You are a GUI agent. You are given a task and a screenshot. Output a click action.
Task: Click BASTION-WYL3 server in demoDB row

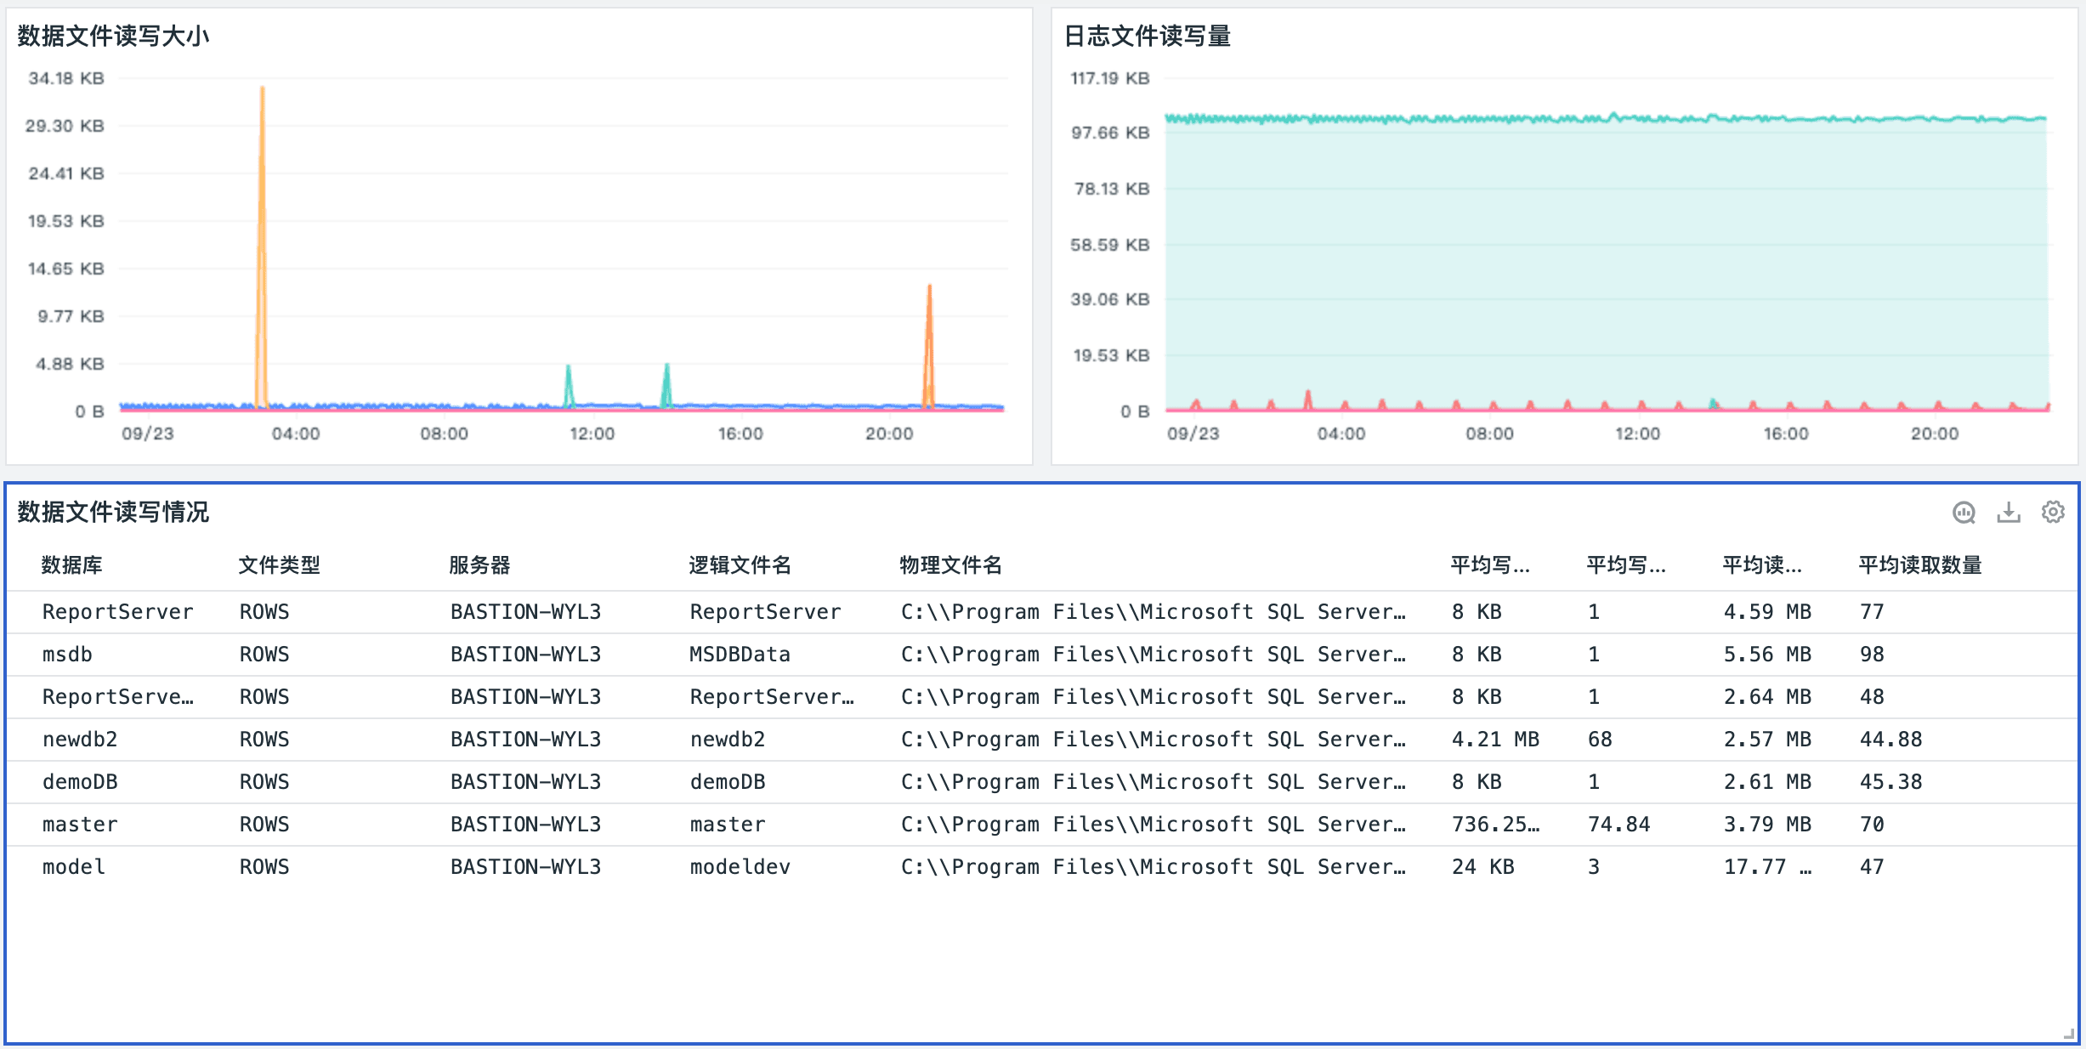tap(525, 782)
